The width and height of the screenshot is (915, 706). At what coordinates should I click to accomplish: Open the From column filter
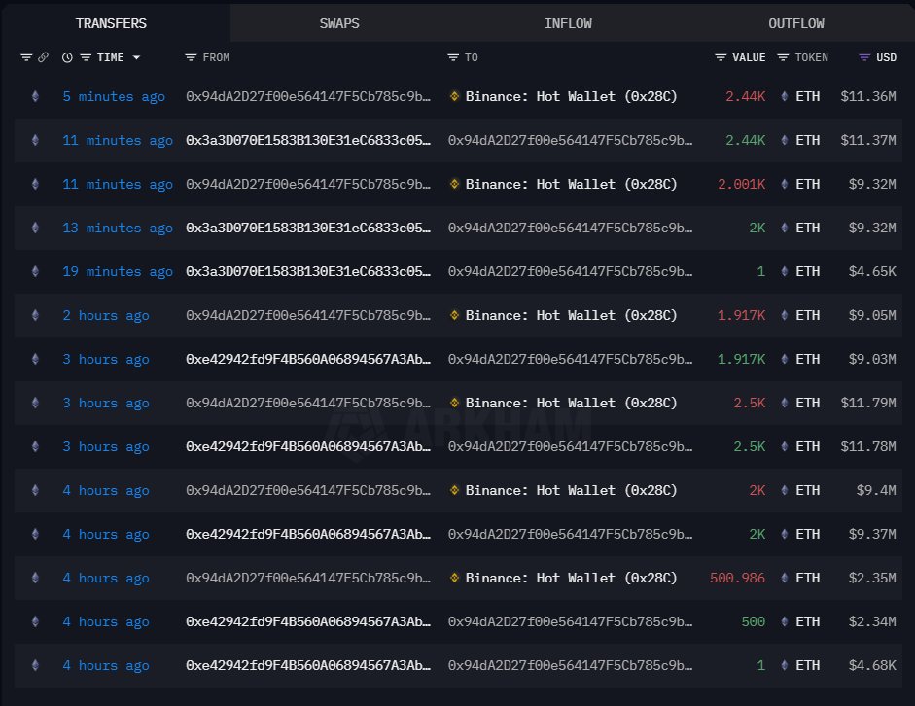(191, 57)
